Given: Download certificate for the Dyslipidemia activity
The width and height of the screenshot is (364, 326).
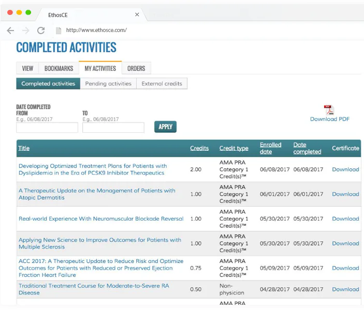Looking at the screenshot, I should (345, 169).
